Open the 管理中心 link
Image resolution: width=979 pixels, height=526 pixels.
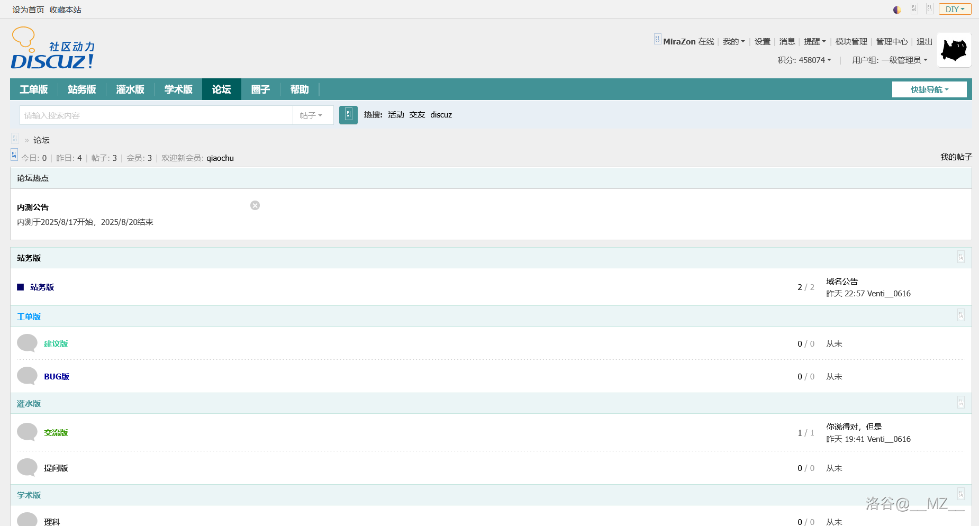(x=891, y=42)
